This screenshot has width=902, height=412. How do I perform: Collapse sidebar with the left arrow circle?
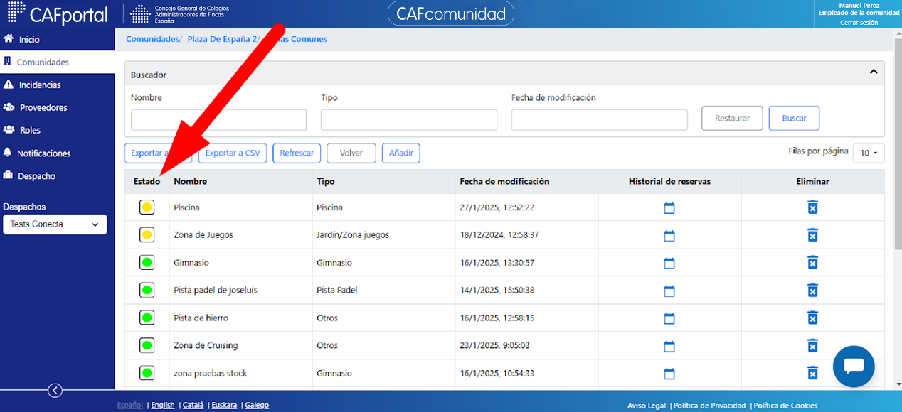(x=55, y=390)
